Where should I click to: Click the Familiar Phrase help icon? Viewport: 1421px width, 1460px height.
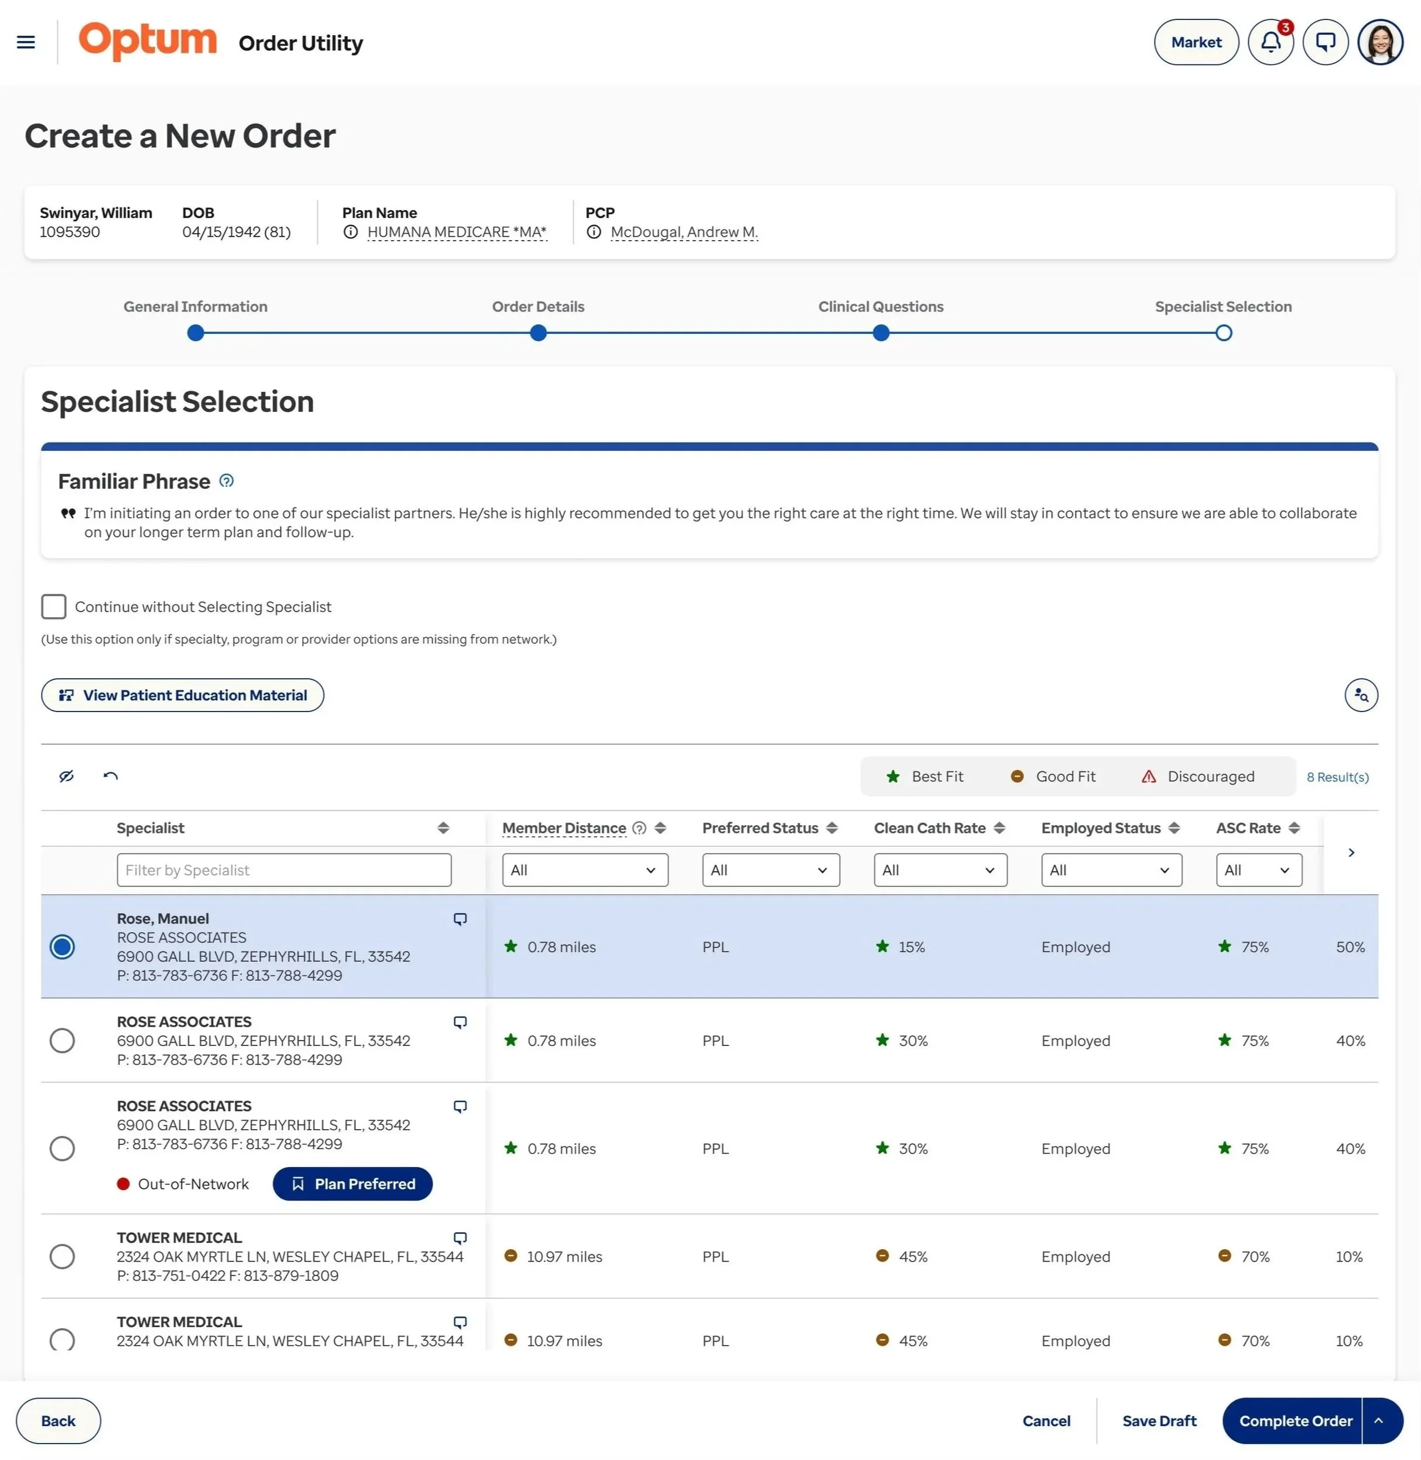click(227, 481)
